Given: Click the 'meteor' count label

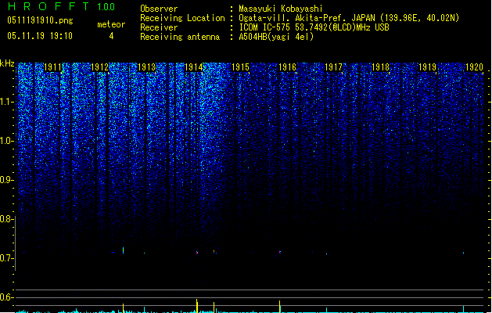Looking at the screenshot, I should pyautogui.click(x=111, y=24).
